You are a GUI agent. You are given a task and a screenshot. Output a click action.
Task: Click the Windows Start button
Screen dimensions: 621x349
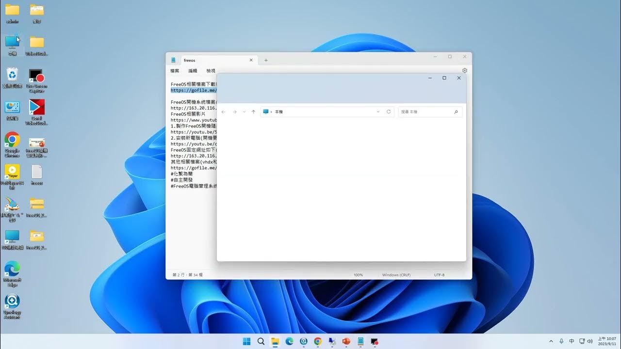point(246,341)
